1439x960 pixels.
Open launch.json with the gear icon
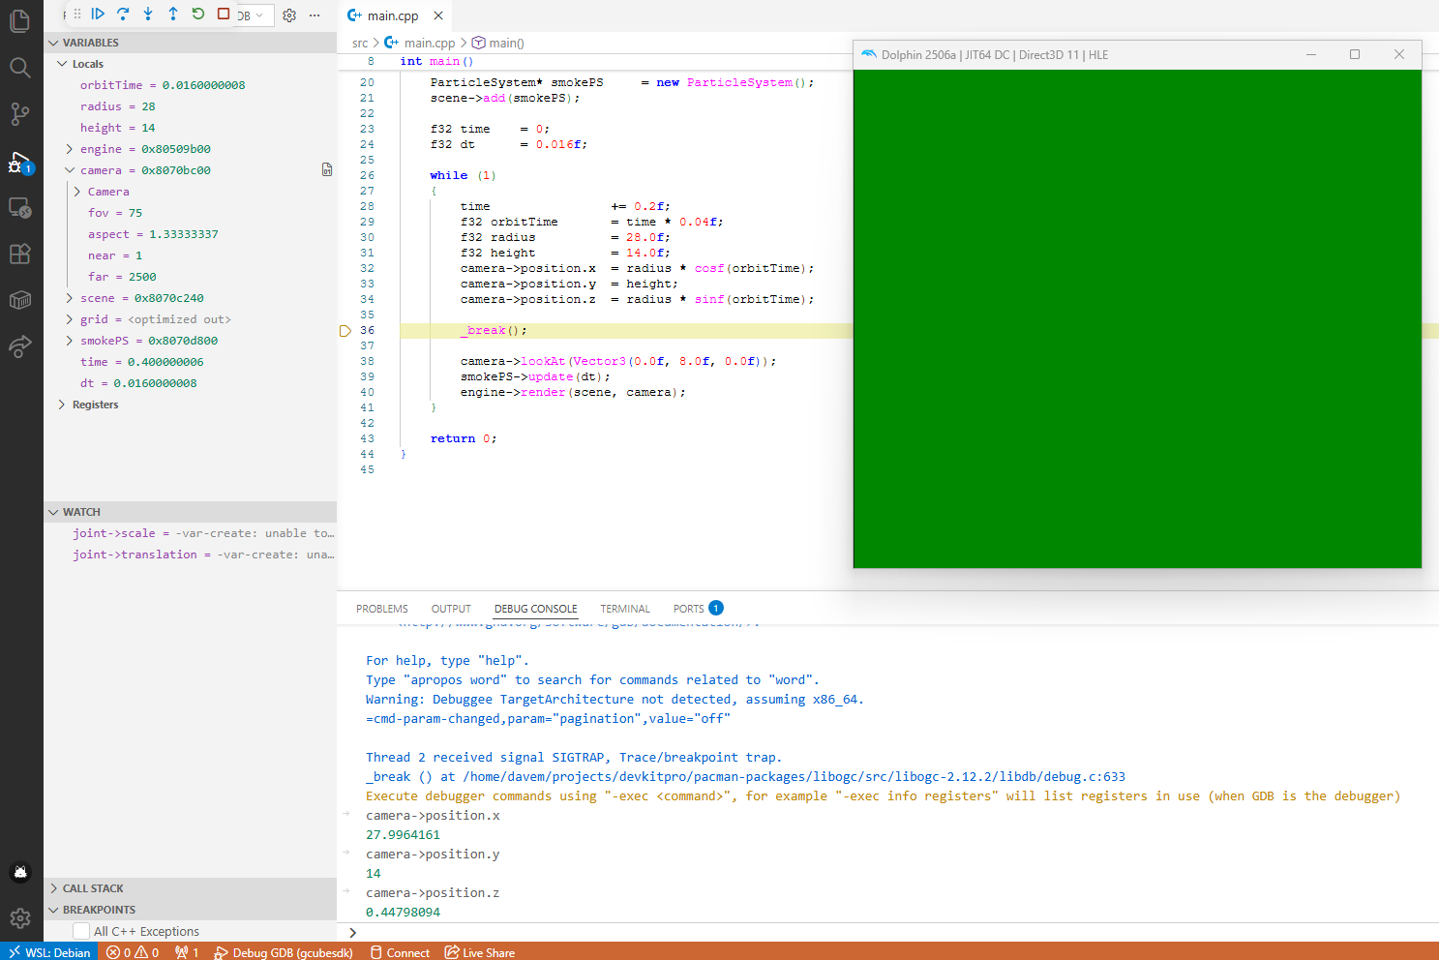(x=289, y=15)
